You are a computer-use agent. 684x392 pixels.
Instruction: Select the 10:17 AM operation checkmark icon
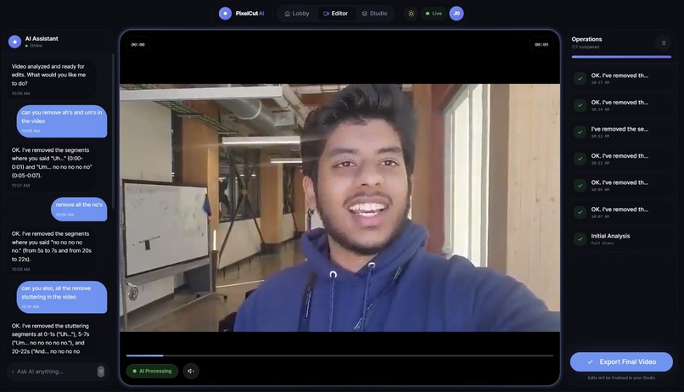(580, 79)
